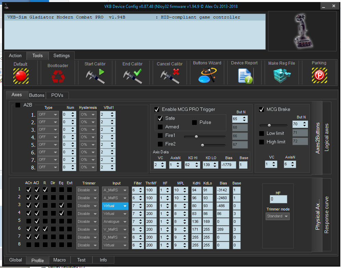Click the Axis Data Bias field -1779
This screenshot has height=268, width=341.
(228, 165)
